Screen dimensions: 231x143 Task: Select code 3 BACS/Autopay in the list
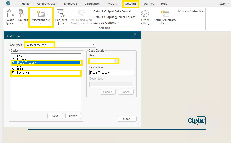click(x=46, y=62)
